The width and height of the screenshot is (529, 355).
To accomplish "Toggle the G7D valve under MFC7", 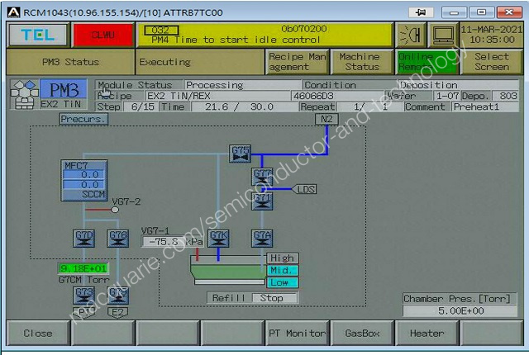I will [x=84, y=239].
